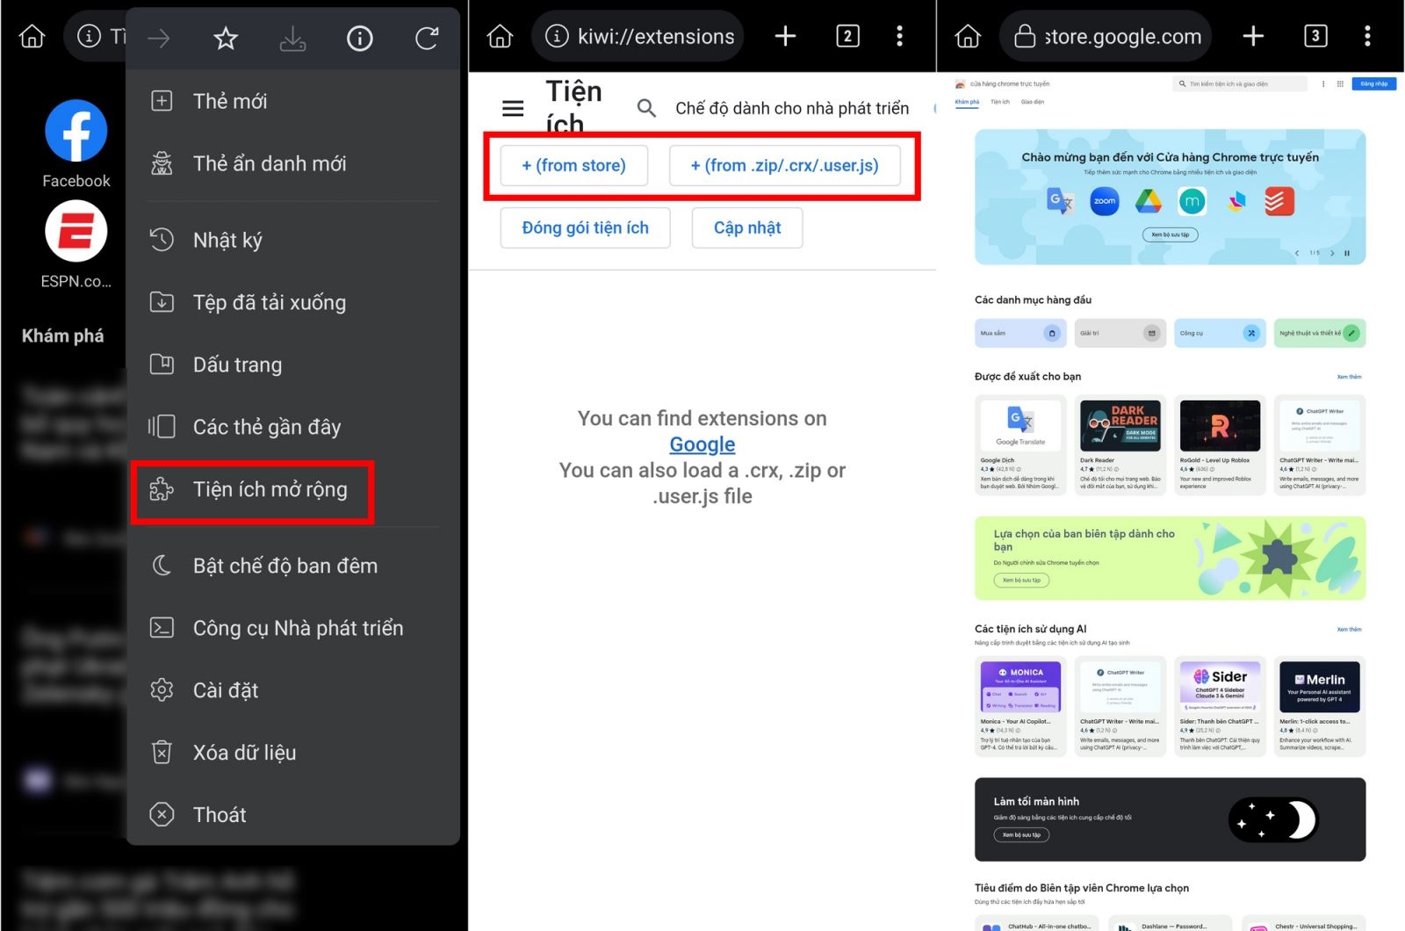Click the Google apps grid icon in the web store

[1340, 84]
